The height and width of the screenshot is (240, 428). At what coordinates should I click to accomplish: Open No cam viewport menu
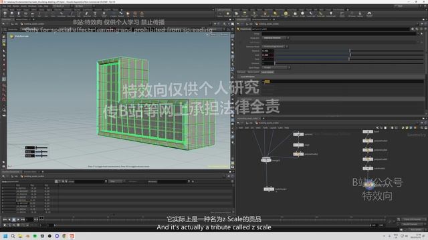tap(224, 35)
